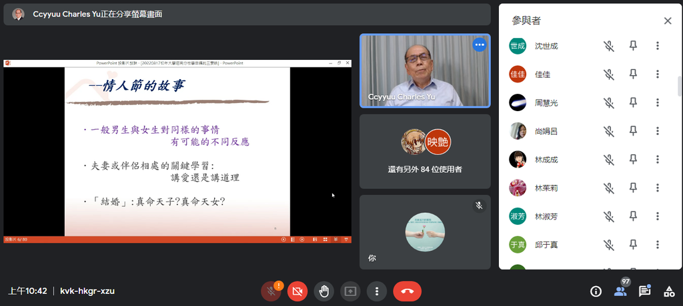Raise hand in the meeting
This screenshot has width=683, height=306.
324,291
